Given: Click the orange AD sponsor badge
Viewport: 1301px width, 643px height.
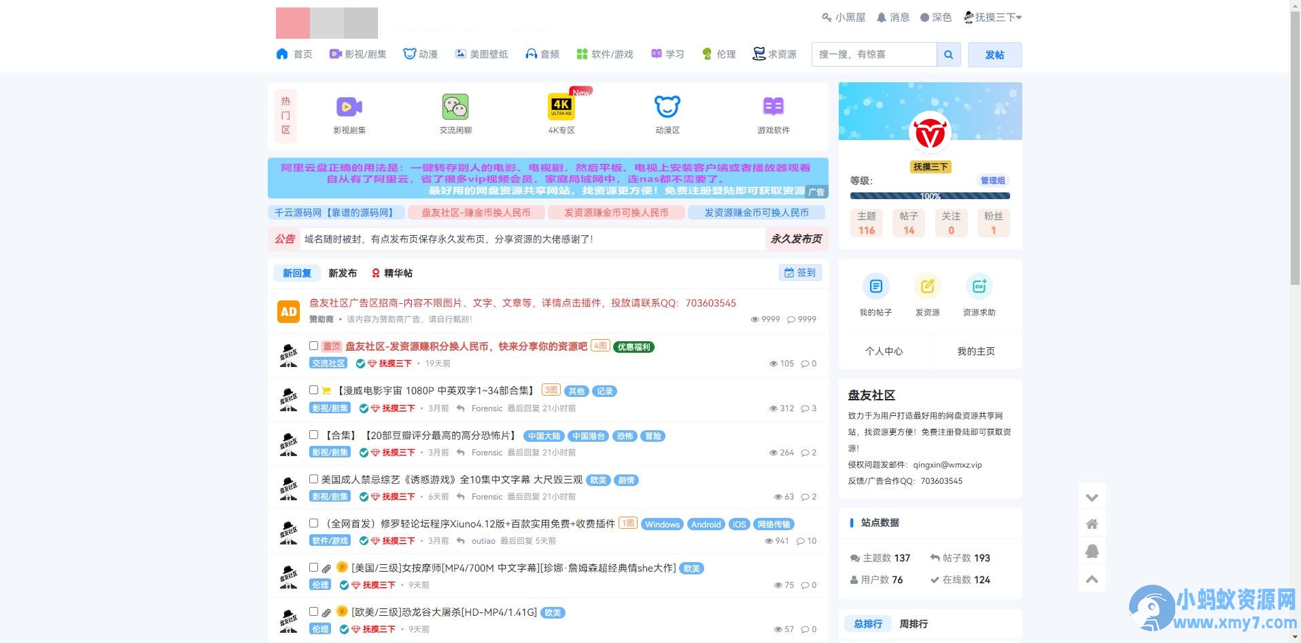Looking at the screenshot, I should click(289, 311).
